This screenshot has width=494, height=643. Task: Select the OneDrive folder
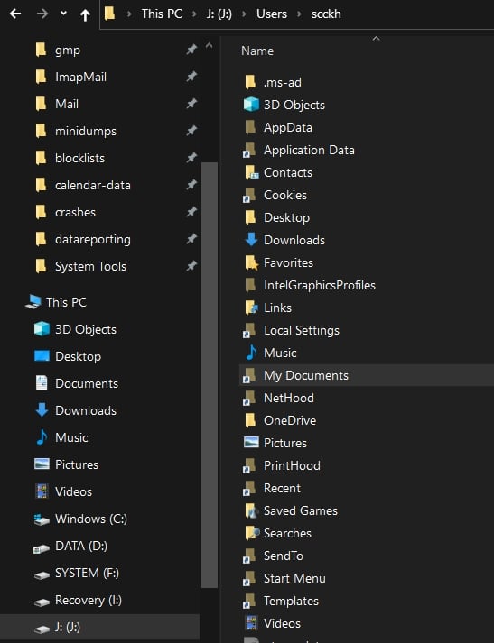click(x=290, y=421)
